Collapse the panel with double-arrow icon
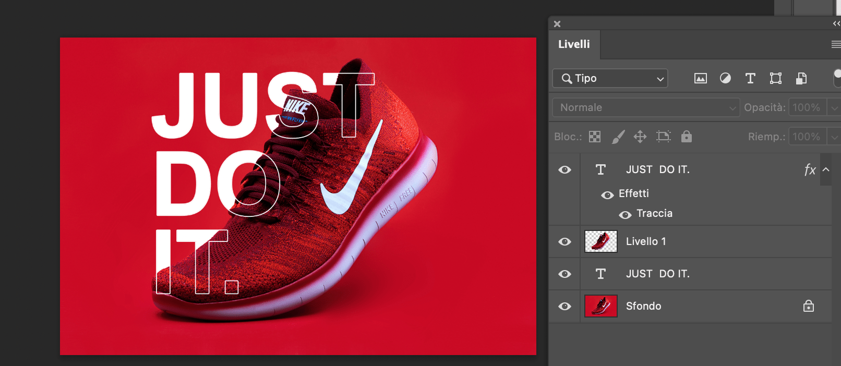The width and height of the screenshot is (841, 366). click(x=836, y=23)
